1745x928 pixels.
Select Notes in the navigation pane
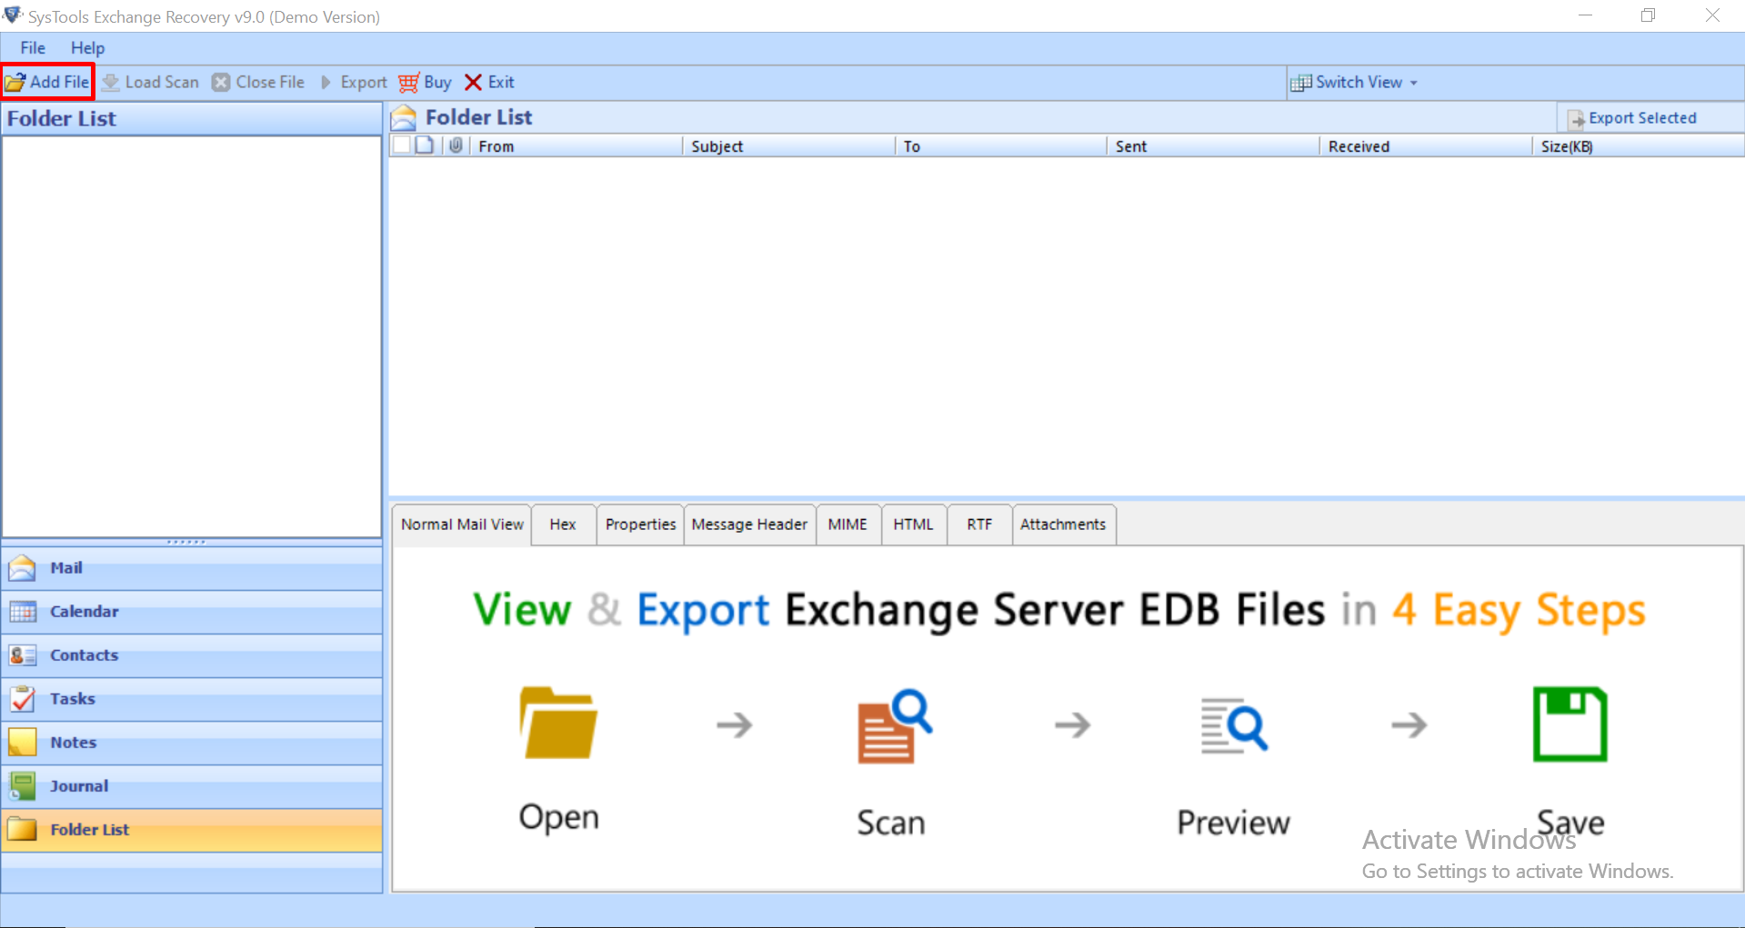click(192, 743)
